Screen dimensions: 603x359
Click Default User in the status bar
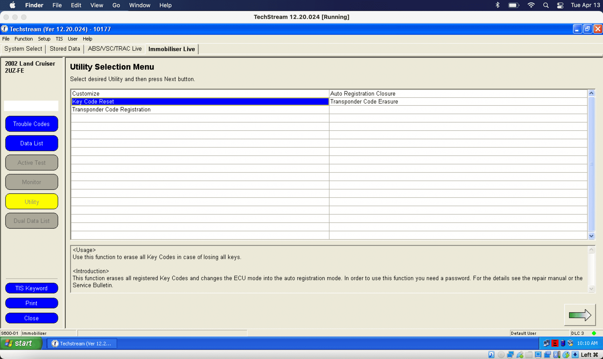pyautogui.click(x=524, y=333)
